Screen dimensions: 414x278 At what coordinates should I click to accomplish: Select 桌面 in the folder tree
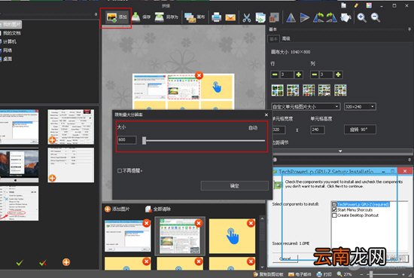tap(8, 59)
